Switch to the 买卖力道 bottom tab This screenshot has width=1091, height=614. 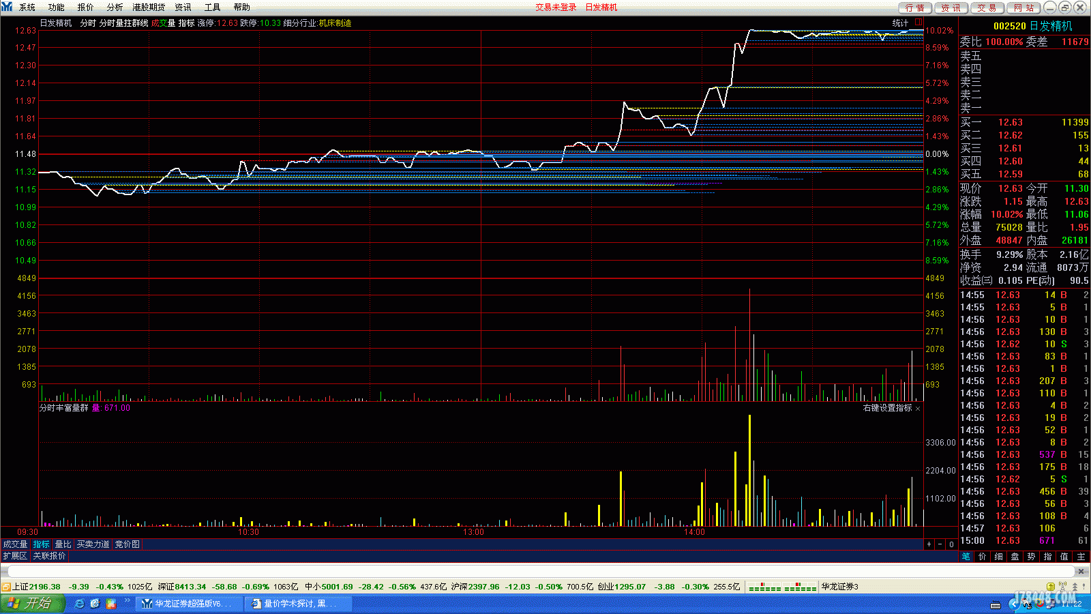pyautogui.click(x=93, y=544)
